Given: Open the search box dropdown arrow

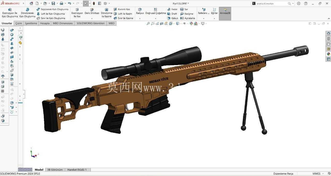Looking at the screenshot, I should tap(293, 4).
